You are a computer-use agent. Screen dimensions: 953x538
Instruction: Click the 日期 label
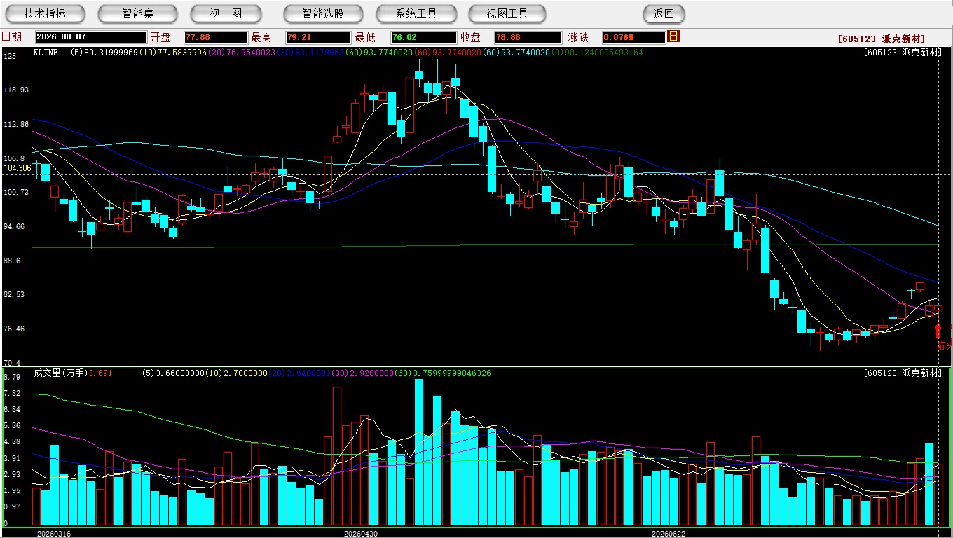[x=11, y=37]
